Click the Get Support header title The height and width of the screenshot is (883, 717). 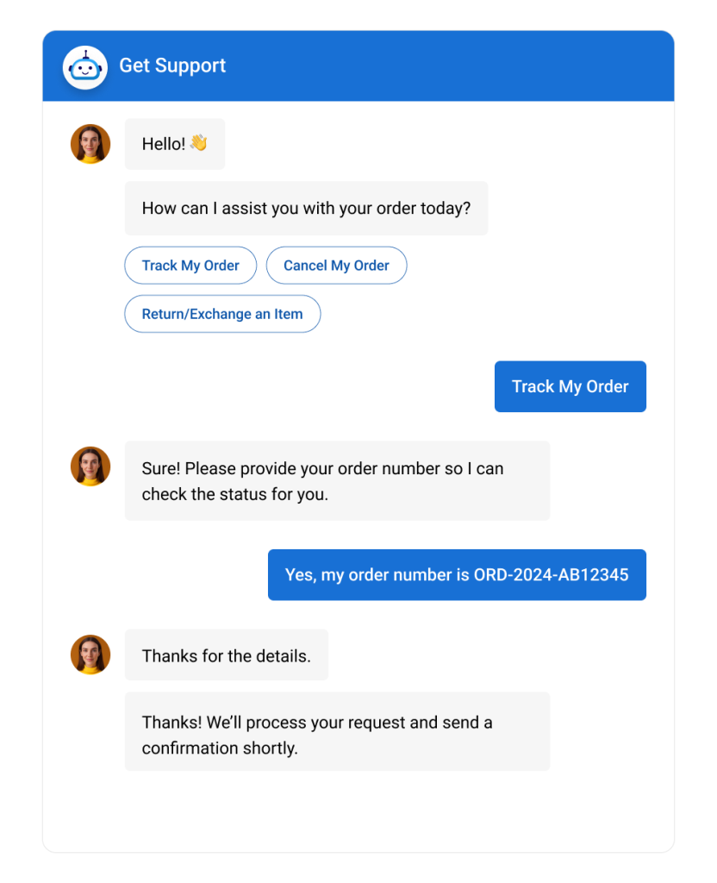172,66
